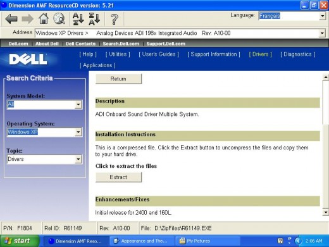Go forward with the grey right arrow
The height and width of the screenshot is (247, 329).
(28, 19)
